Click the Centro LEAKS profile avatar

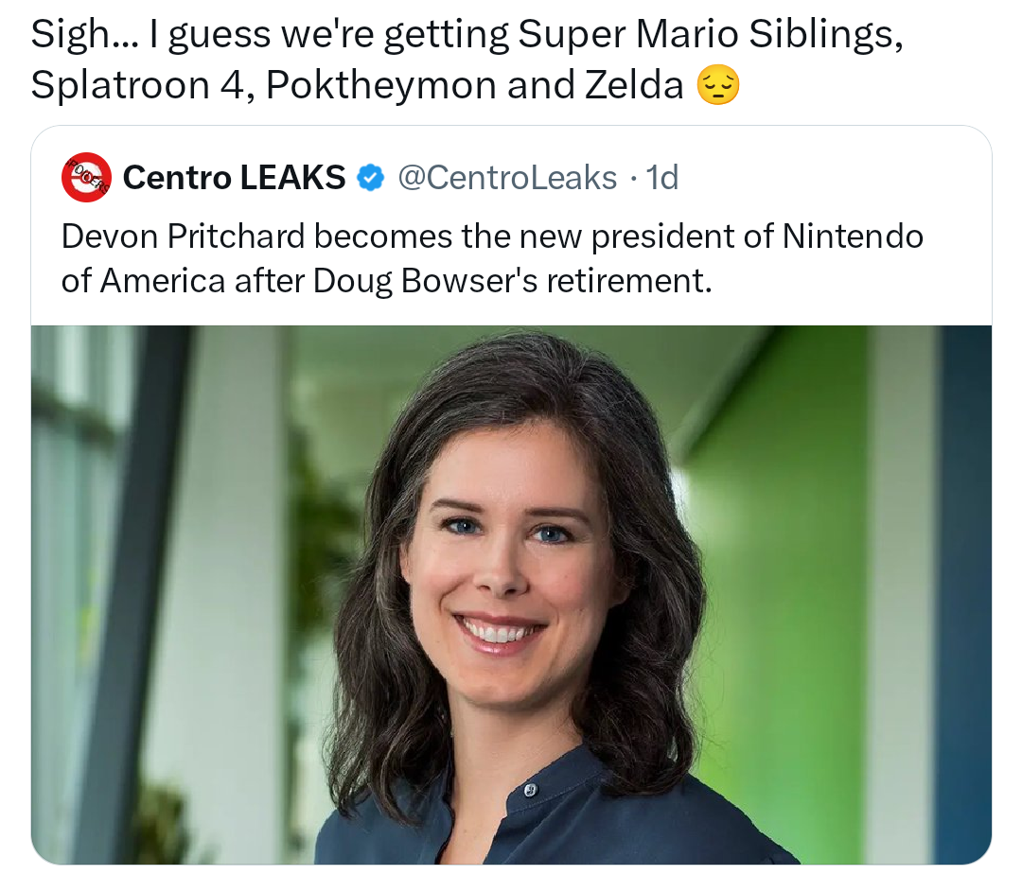click(x=86, y=178)
